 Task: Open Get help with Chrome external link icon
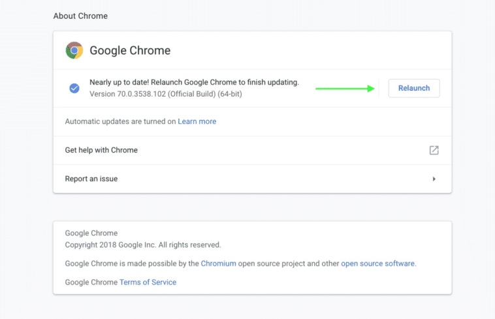pyautogui.click(x=434, y=150)
